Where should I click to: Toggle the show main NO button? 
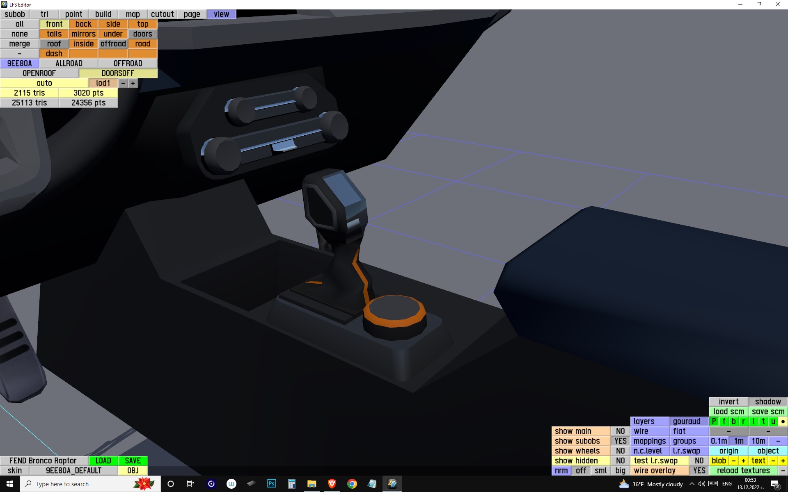click(620, 431)
